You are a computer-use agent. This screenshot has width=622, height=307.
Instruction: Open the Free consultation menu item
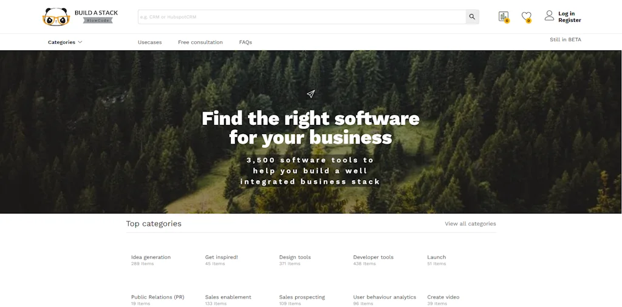(x=200, y=42)
